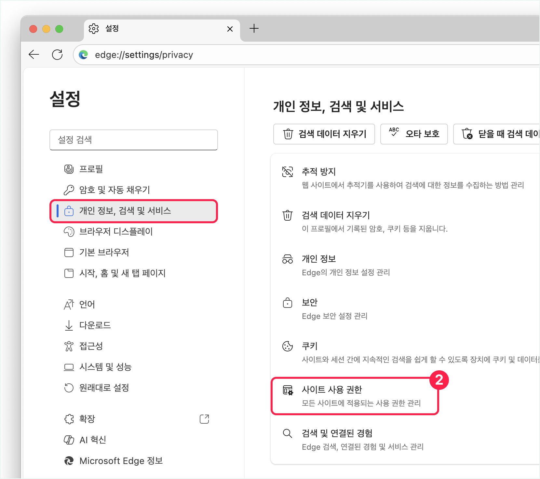Image resolution: width=540 pixels, height=479 pixels.
Task: Click the 사이트 사용 권한 icon
Action: (x=288, y=390)
